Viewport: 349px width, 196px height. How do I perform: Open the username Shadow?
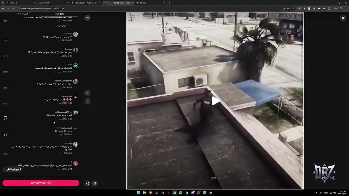(68, 49)
